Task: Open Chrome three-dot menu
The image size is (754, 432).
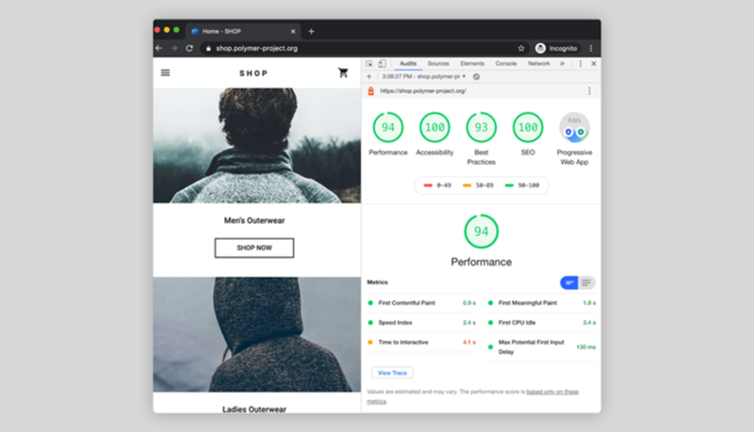Action: (591, 48)
